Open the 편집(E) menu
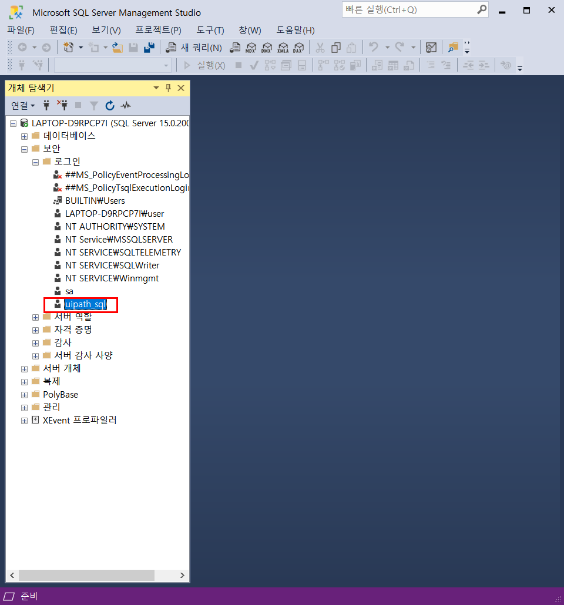The height and width of the screenshot is (605, 564). [63, 30]
